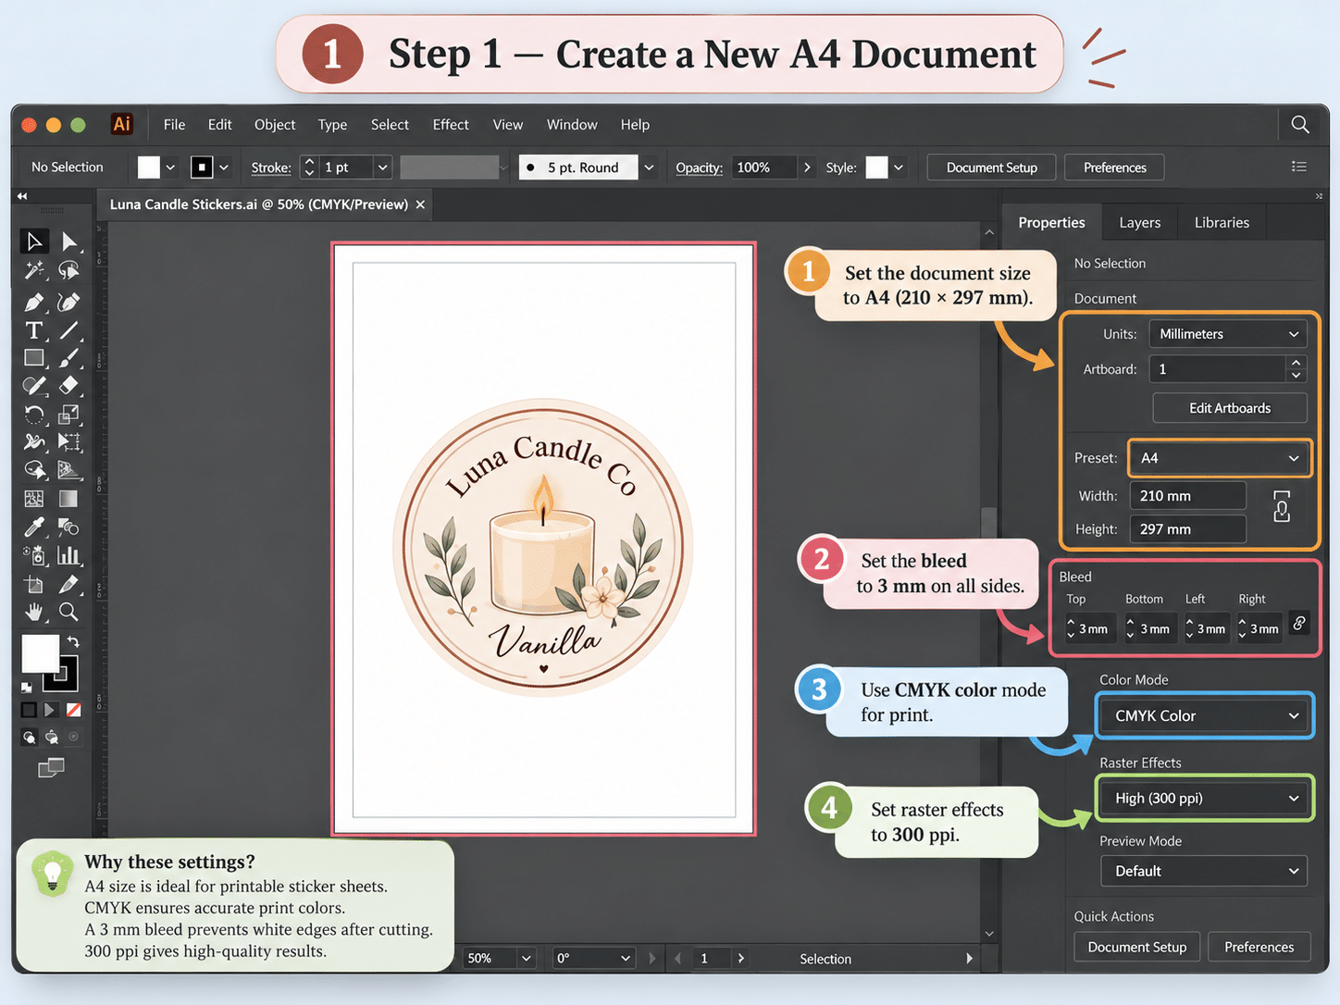Viewport: 1340px width, 1005px height.
Task: Open the File menu
Action: click(174, 124)
